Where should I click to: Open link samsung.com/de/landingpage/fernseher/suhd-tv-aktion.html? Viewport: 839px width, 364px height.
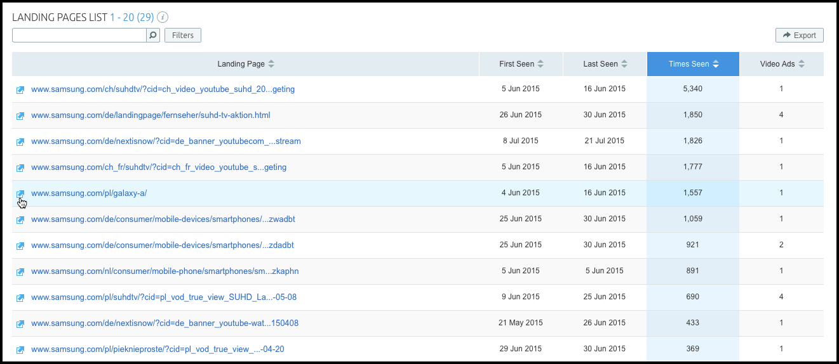tap(151, 115)
